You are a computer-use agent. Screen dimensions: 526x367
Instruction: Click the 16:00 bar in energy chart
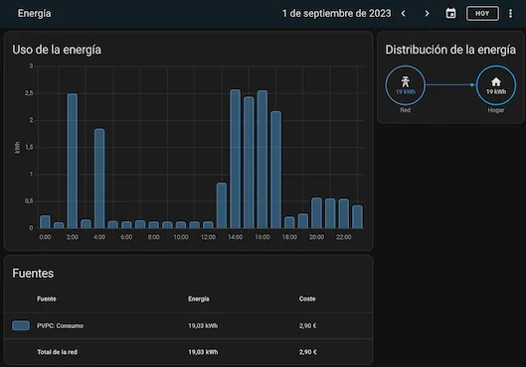(263, 160)
